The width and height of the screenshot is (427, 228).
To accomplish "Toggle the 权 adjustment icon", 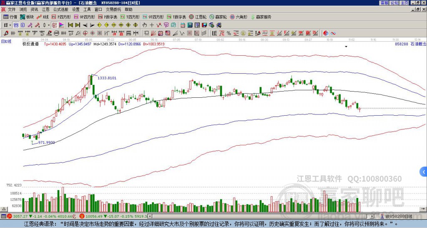I will 54,25.
